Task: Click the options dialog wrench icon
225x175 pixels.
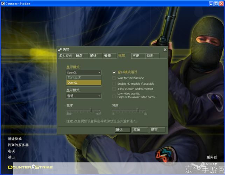Action: 60,50
